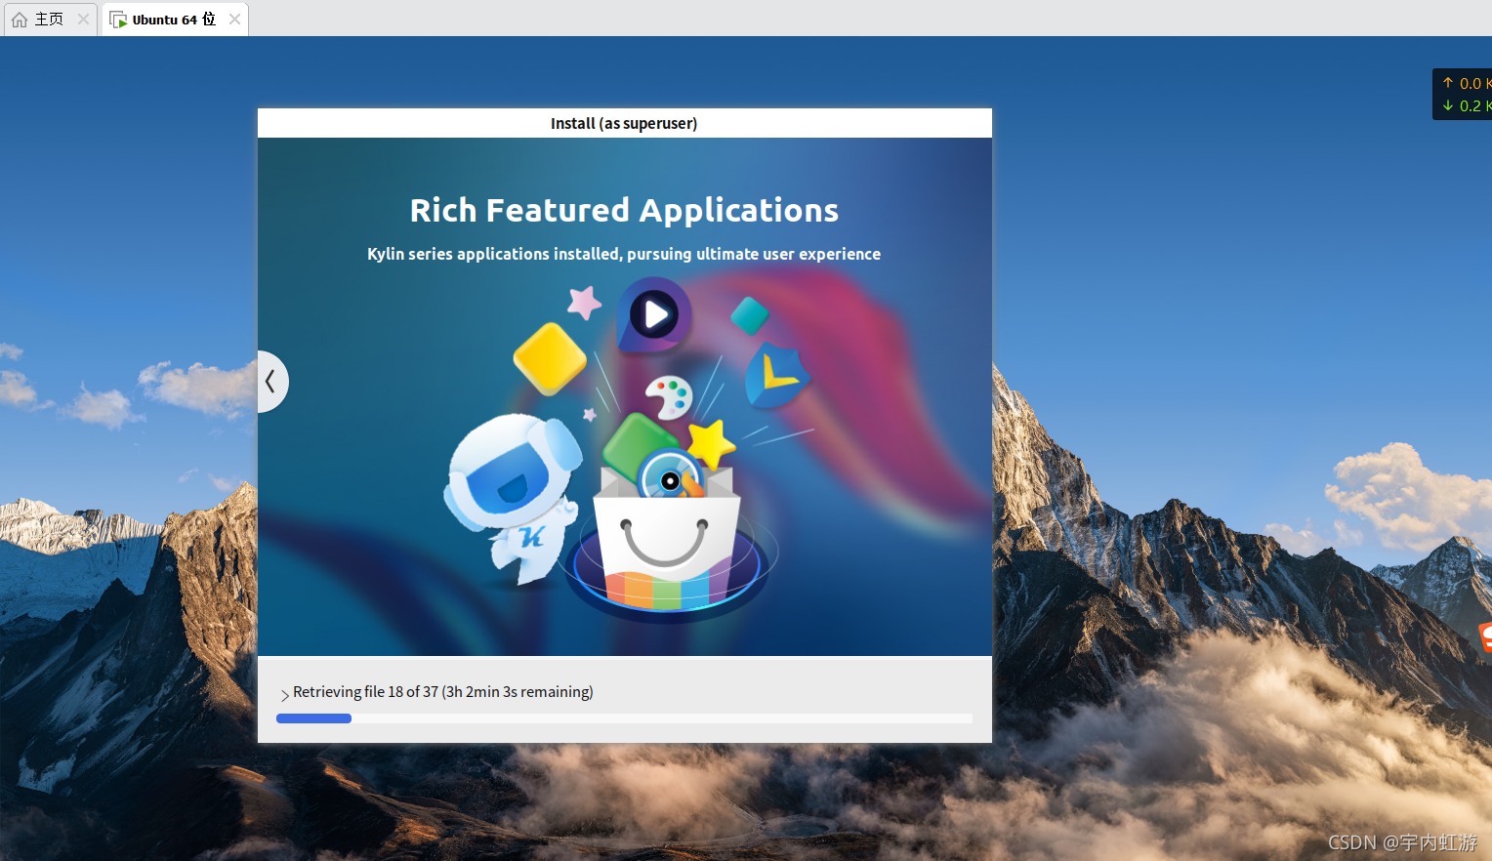Click the yellow rounded square icon
Screen dimensions: 1492x861
click(x=550, y=359)
